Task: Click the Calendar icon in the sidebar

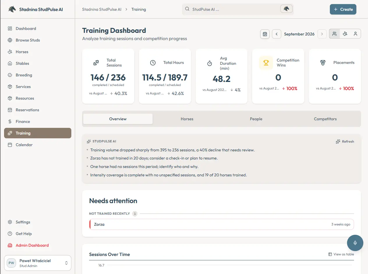Action: (x=10, y=145)
